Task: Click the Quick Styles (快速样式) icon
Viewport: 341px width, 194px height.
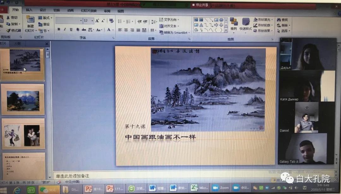Action: [246, 21]
